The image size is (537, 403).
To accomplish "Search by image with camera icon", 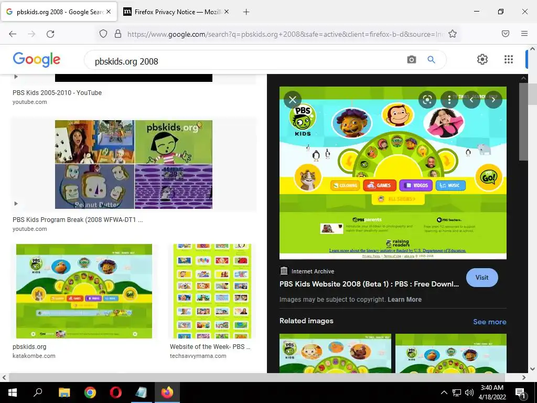I will (411, 60).
